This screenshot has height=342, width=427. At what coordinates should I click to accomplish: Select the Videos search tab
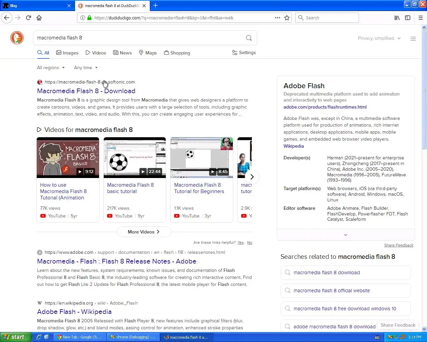pos(96,53)
